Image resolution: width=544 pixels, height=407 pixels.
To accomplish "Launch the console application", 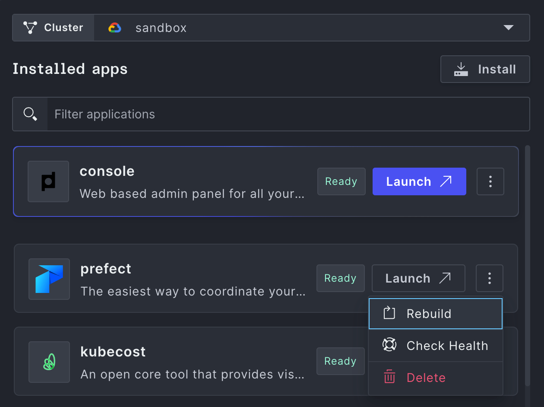I will pyautogui.click(x=419, y=181).
